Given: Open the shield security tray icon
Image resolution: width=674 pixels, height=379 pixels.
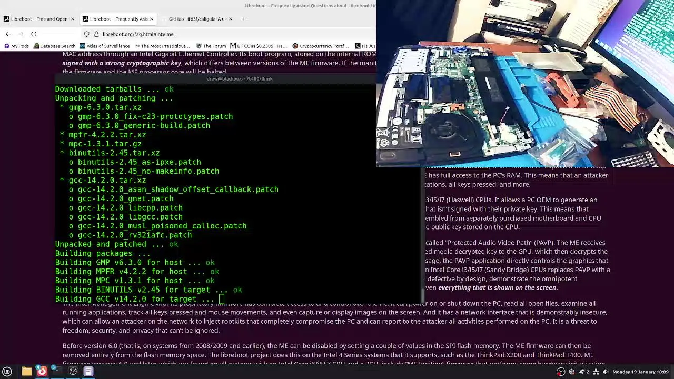Looking at the screenshot, I should pos(571,372).
